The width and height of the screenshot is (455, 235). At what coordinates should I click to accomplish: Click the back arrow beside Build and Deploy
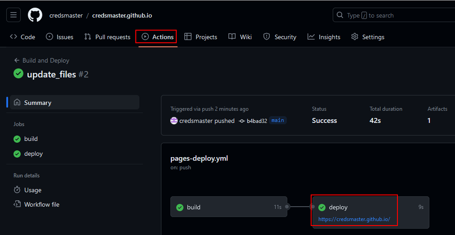pos(17,60)
